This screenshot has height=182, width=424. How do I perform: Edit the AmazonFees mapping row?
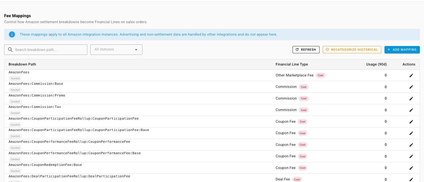pos(411,75)
